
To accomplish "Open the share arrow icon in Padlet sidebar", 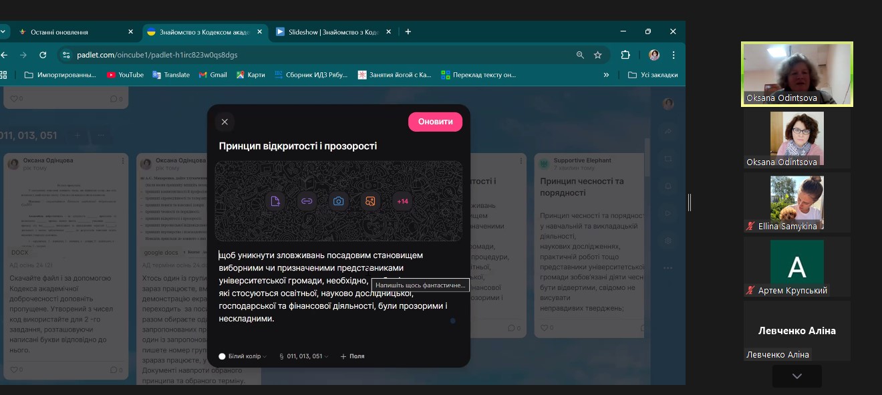I will [x=668, y=132].
